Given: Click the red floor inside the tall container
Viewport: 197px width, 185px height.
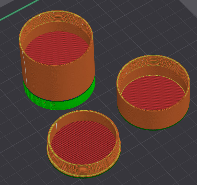Looking at the screenshot, I should [56, 48].
